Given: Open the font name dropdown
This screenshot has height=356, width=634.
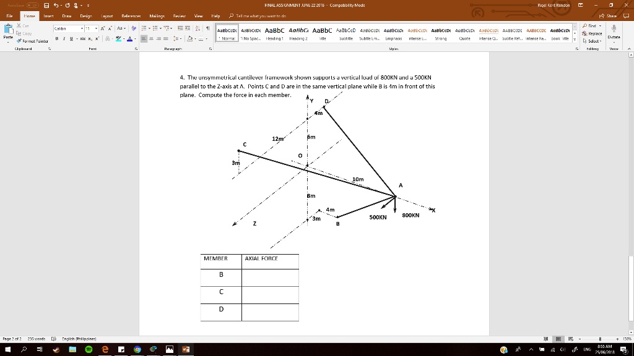Looking at the screenshot, I should pyautogui.click(x=82, y=28).
